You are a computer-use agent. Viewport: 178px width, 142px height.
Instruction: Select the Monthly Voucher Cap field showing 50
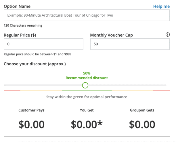[130, 44]
